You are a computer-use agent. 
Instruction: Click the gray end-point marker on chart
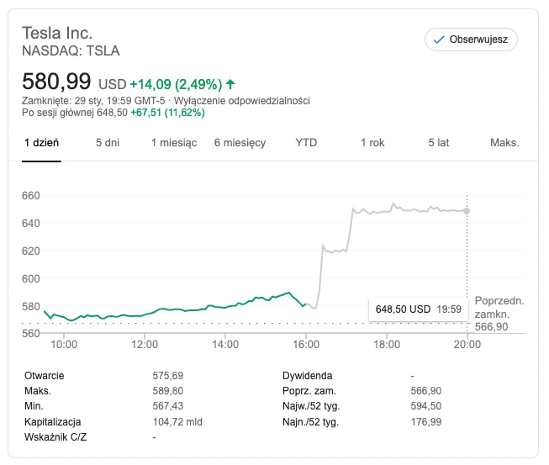tap(467, 211)
